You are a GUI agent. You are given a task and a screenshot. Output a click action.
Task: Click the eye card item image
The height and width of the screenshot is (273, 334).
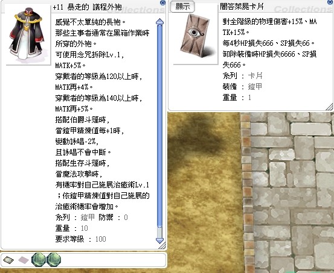[194, 36]
